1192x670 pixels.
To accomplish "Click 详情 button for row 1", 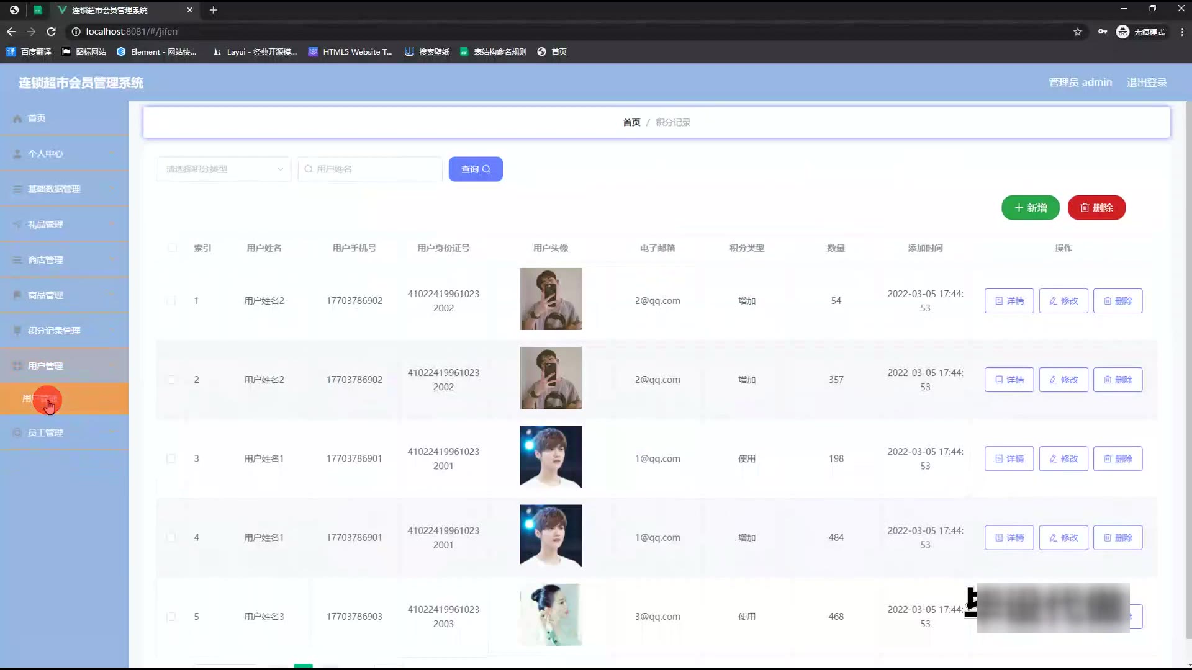I will click(x=1009, y=301).
